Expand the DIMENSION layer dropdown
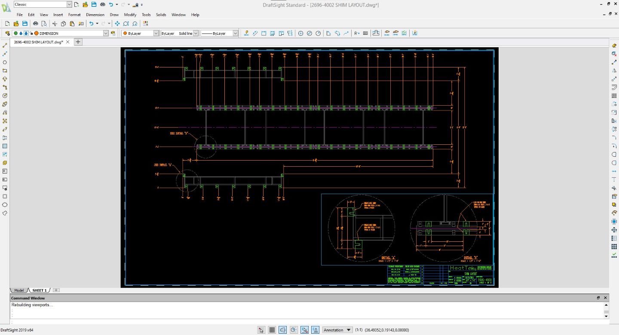Image resolution: width=619 pixels, height=335 pixels. [x=106, y=33]
